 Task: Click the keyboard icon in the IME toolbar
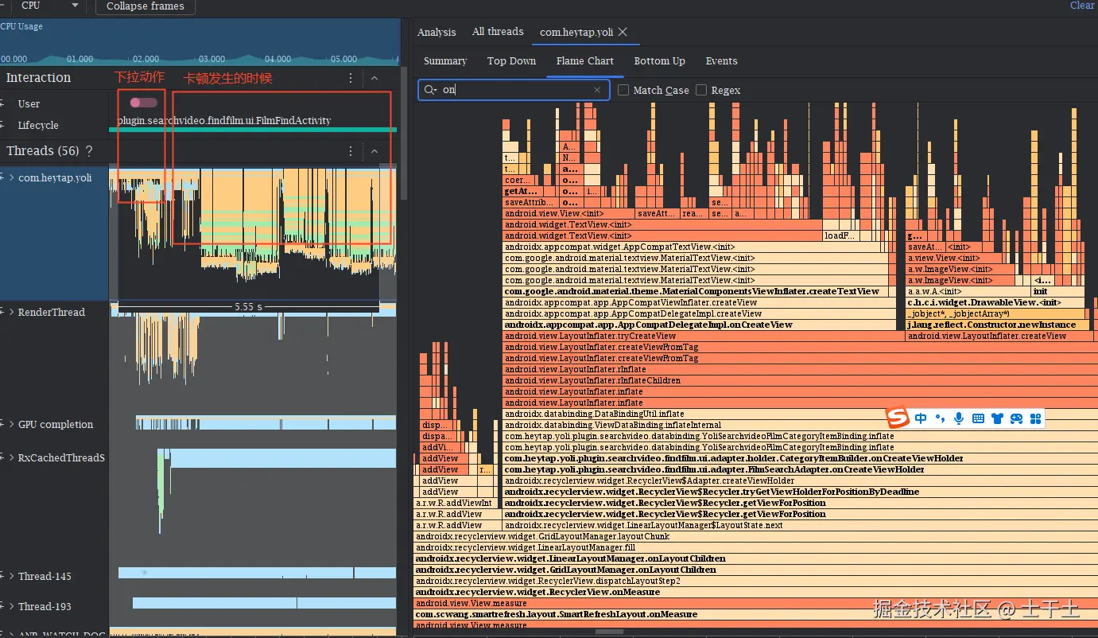[978, 418]
